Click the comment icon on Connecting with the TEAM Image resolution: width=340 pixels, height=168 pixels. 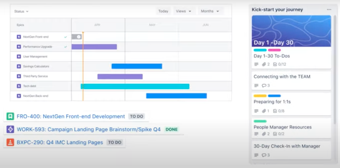(x=264, y=86)
